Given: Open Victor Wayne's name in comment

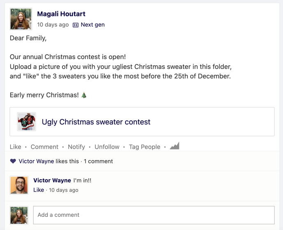Looking at the screenshot, I should [52, 180].
